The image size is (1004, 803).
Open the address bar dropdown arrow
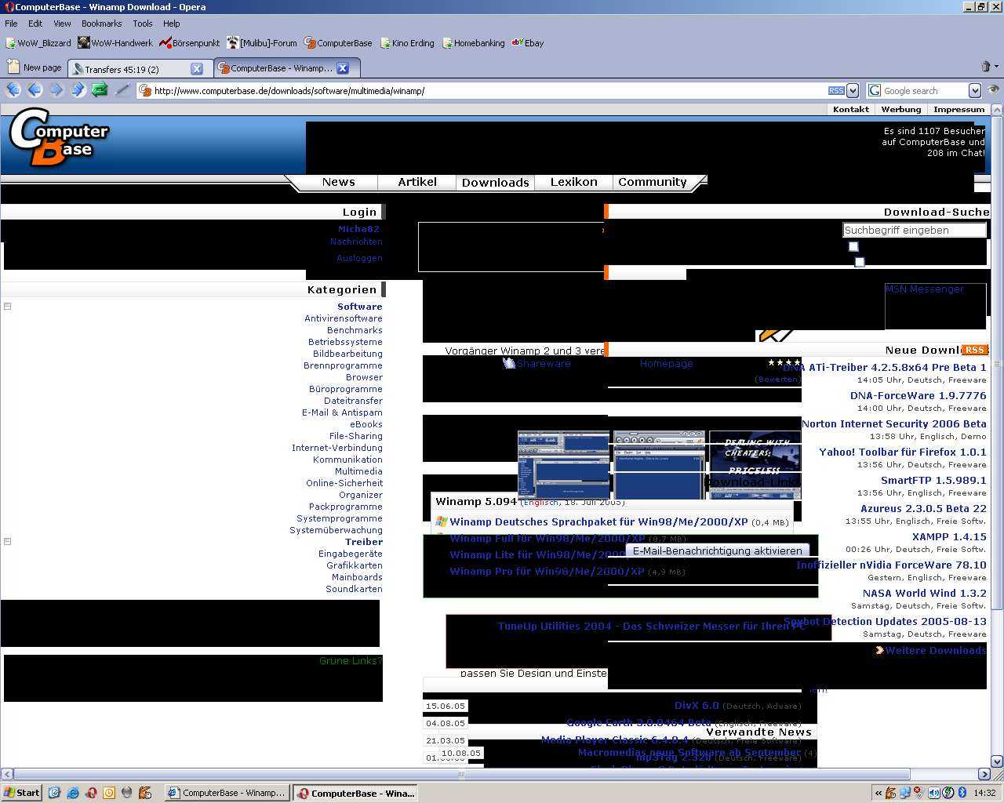[x=853, y=91]
